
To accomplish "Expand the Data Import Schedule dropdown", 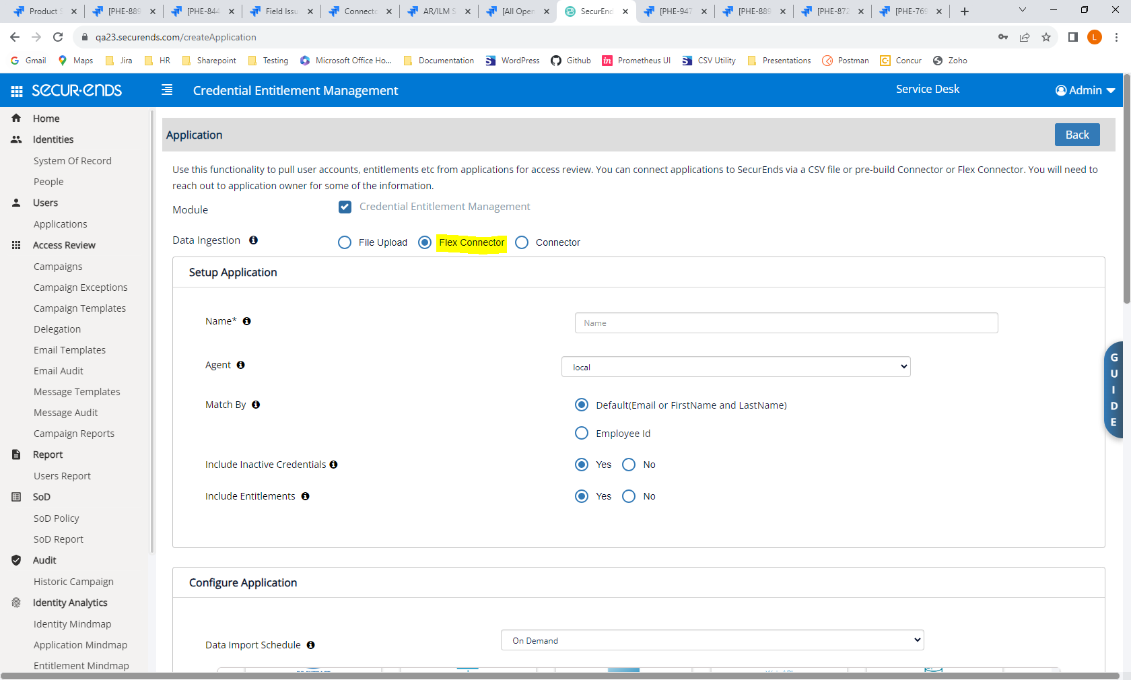I will [x=712, y=640].
